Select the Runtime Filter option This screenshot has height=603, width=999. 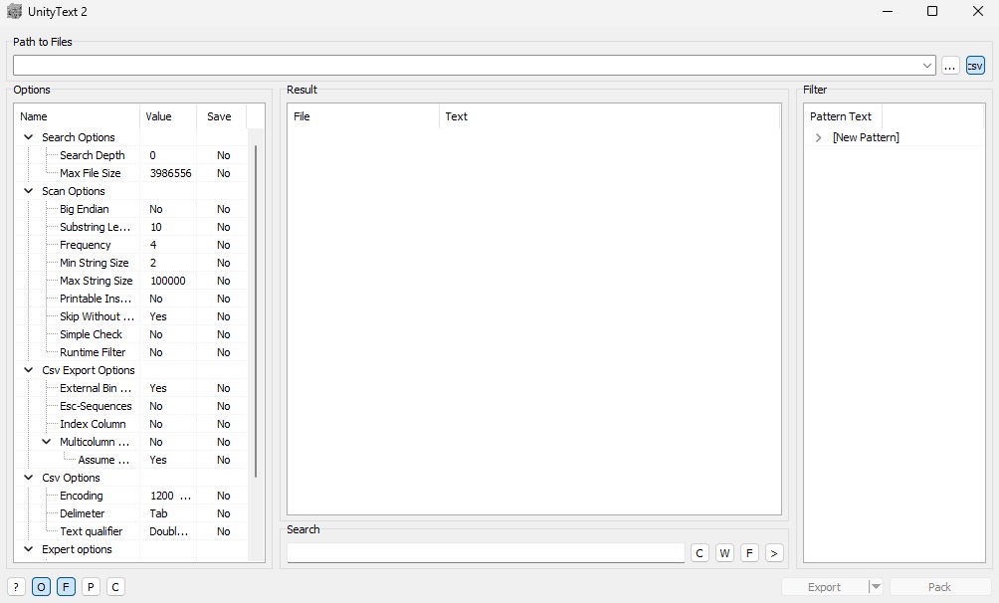(93, 352)
